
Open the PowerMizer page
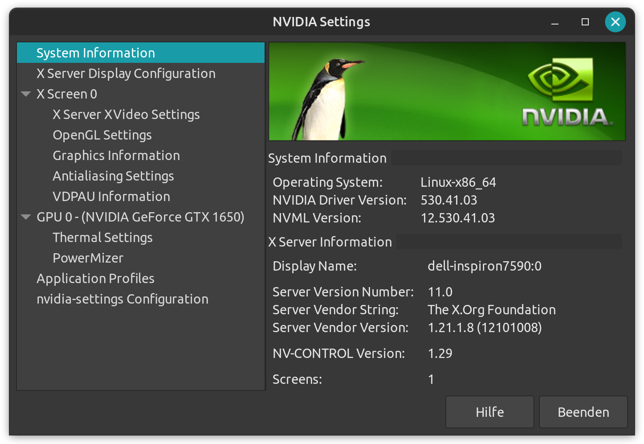click(x=88, y=258)
